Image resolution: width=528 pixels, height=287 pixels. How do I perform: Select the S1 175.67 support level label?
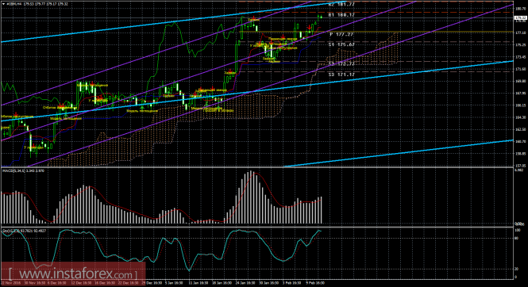[x=341, y=44]
